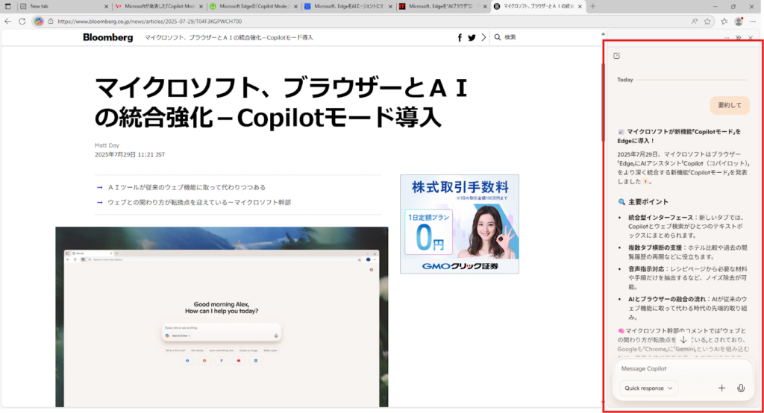Switch to 'Microsoft, EdgeをAIブラウザに' tab
This screenshot has height=413, width=764.
(x=442, y=6)
